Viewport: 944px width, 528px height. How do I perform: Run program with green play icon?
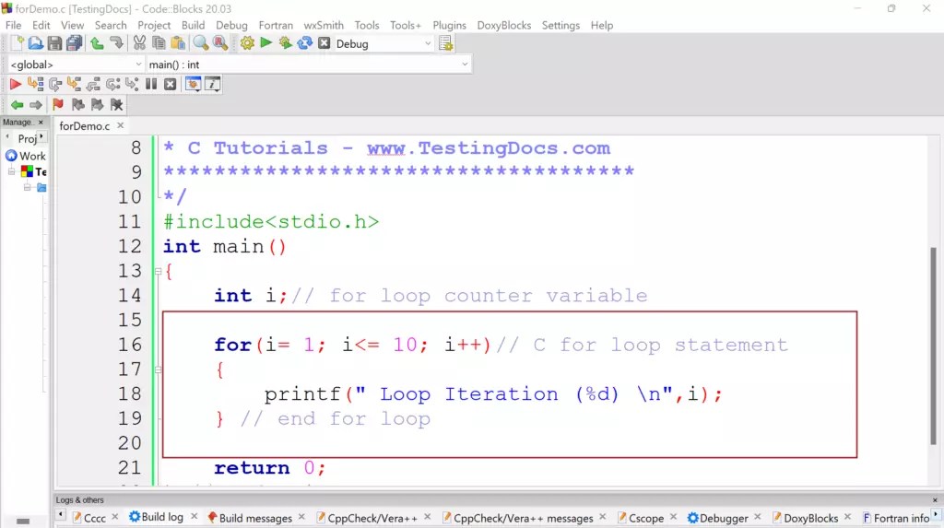tap(266, 43)
